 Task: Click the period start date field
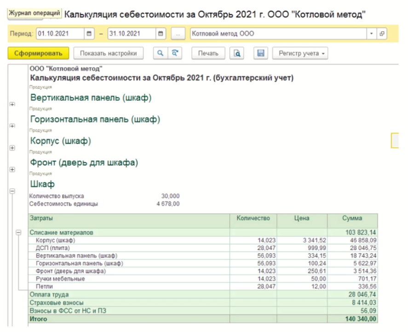click(60, 34)
